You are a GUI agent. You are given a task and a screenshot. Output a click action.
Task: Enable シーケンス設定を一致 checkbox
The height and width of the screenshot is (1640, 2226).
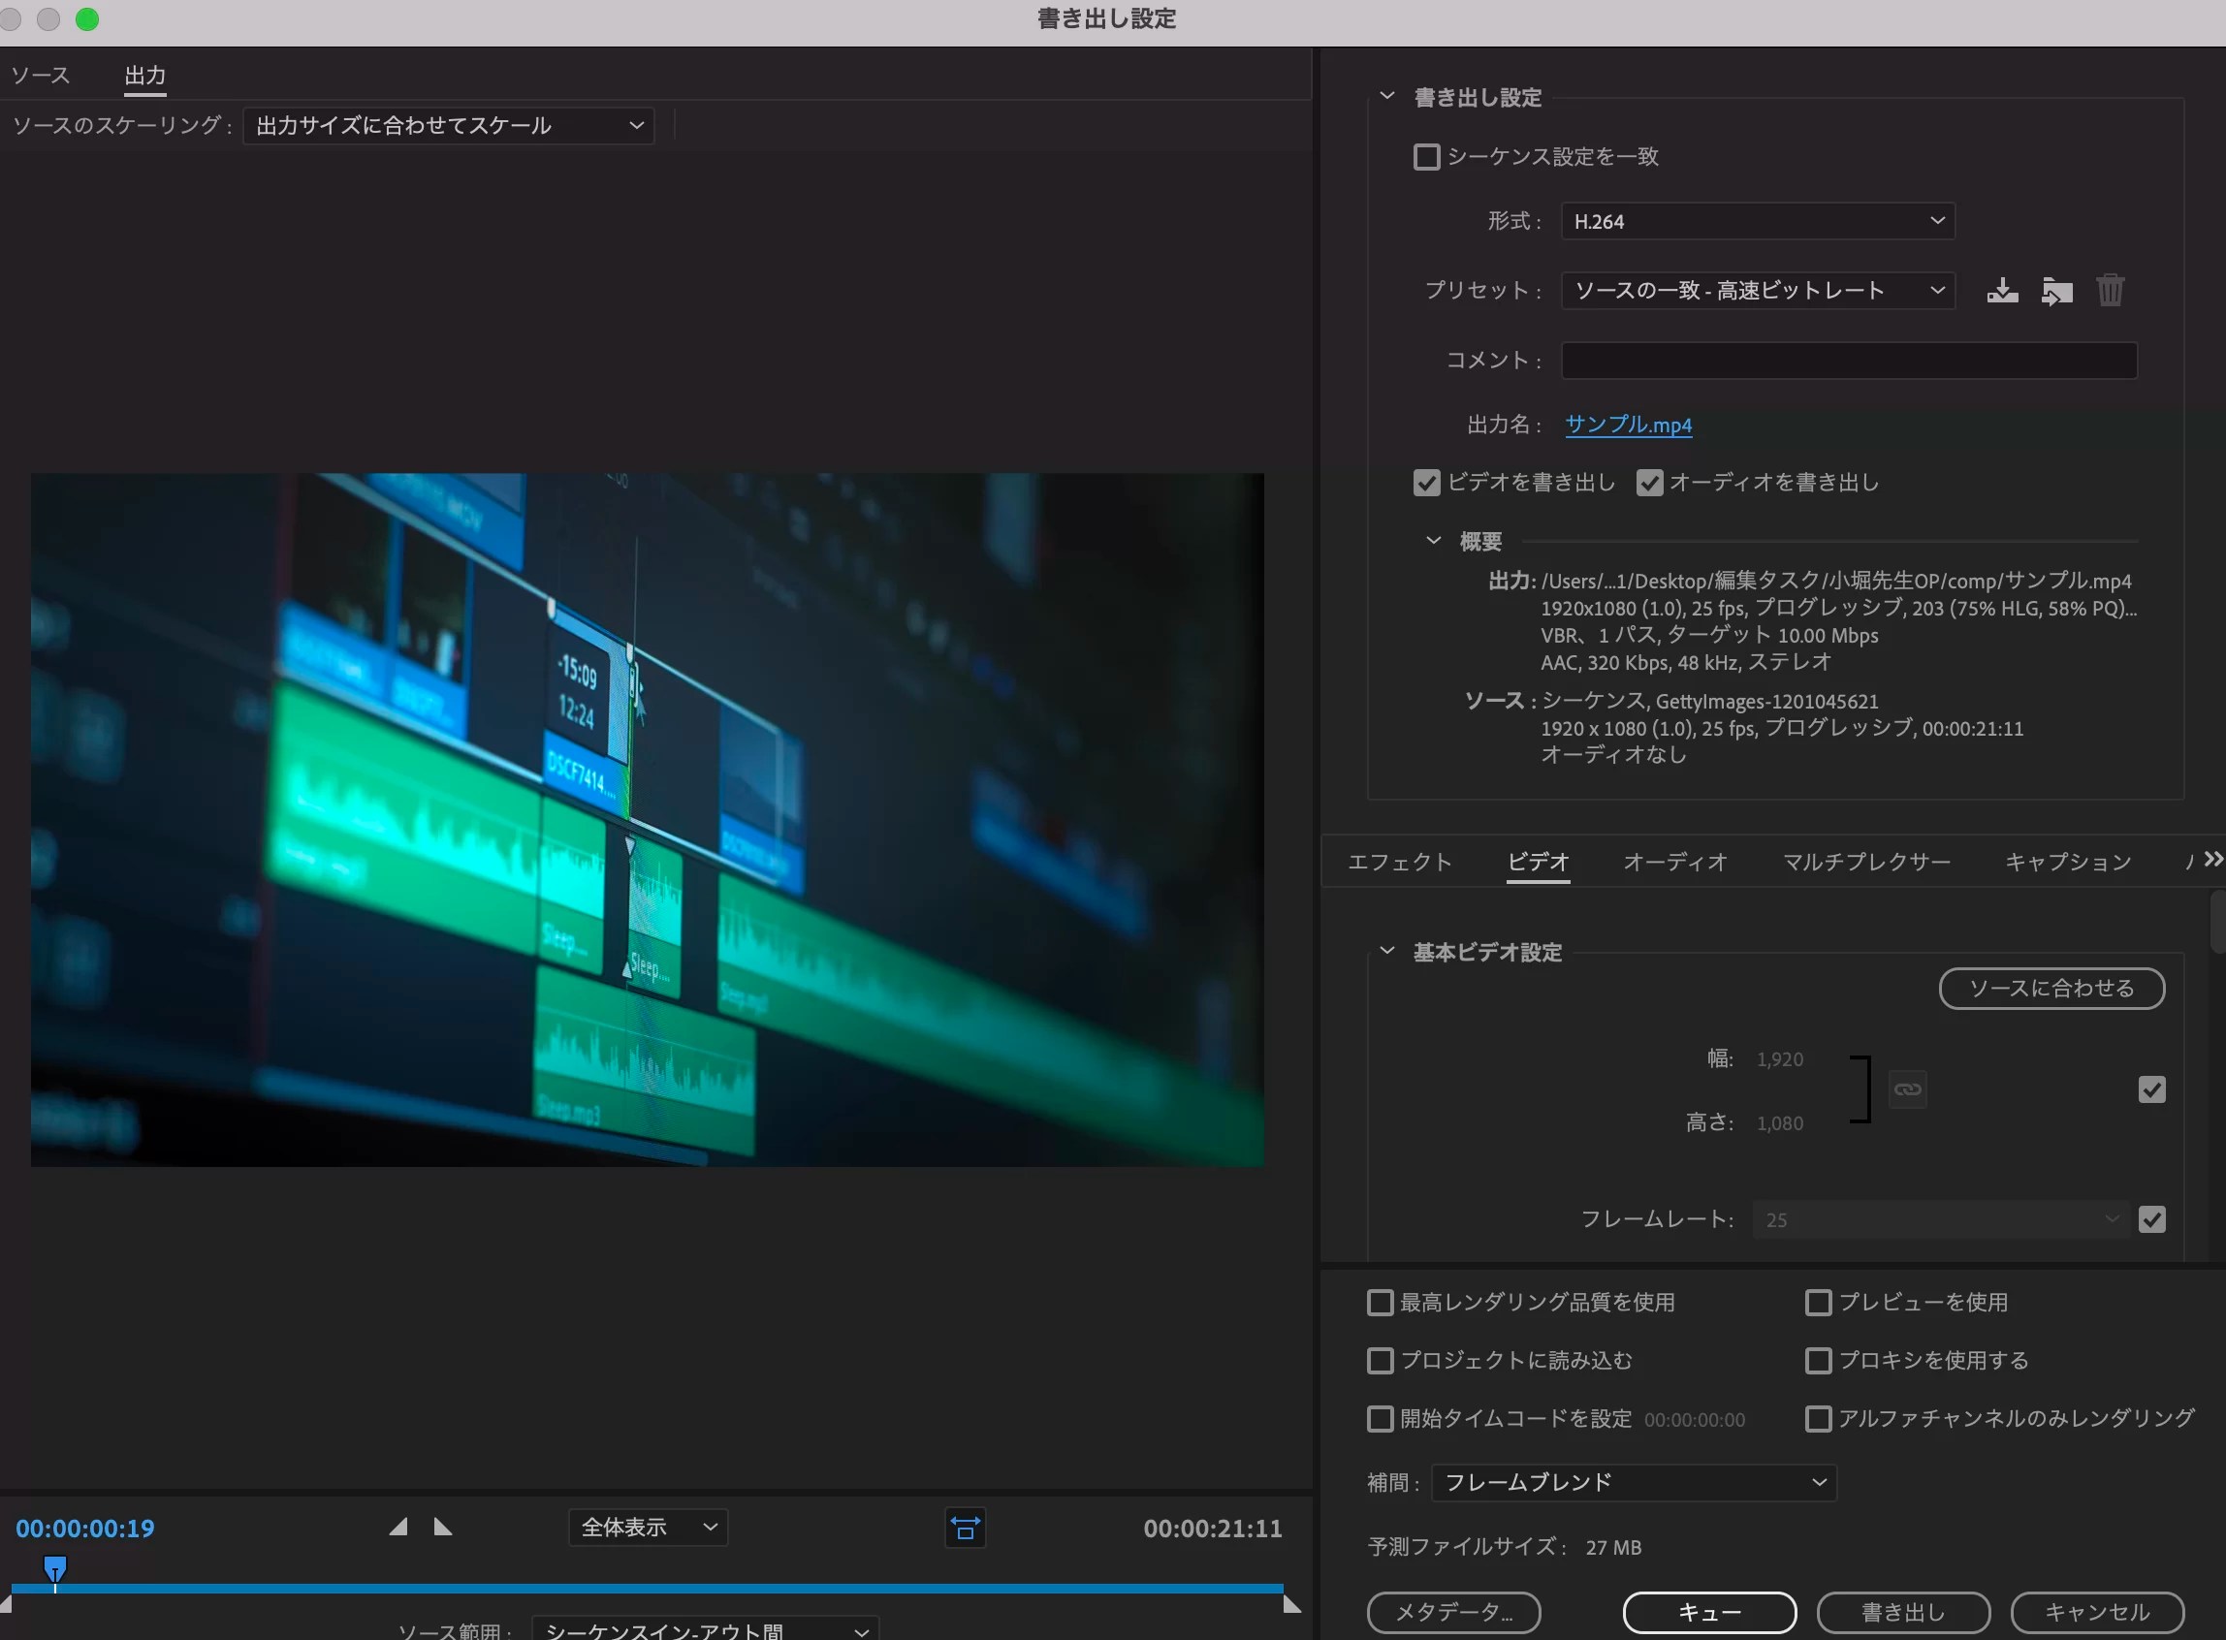(x=1427, y=157)
